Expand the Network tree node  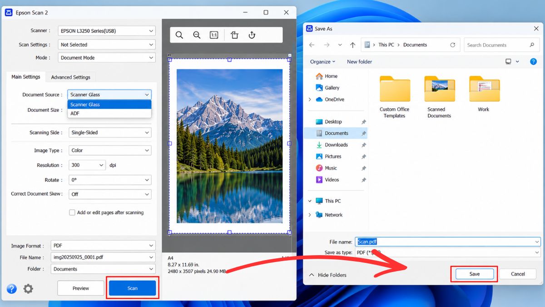[310, 215]
